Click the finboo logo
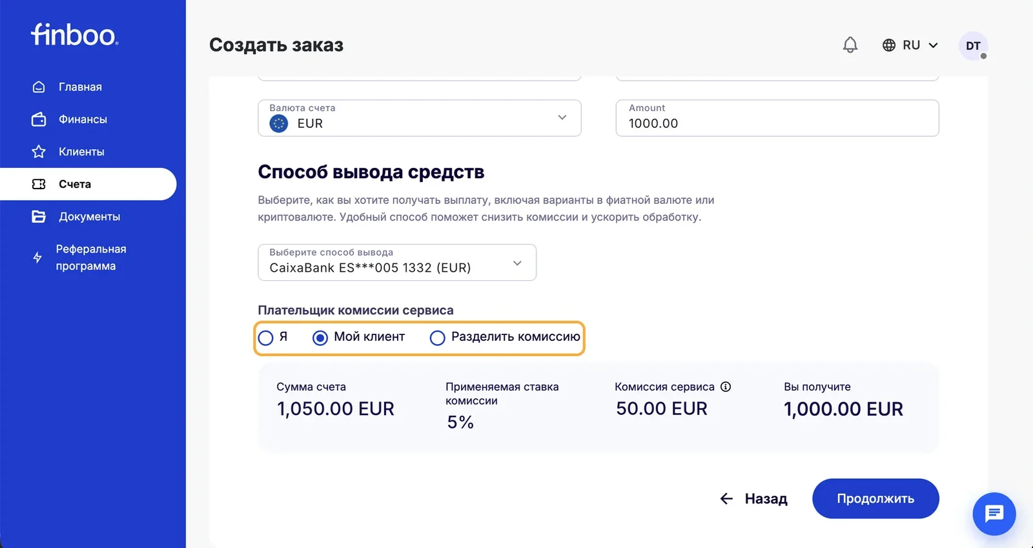This screenshot has width=1033, height=548. click(x=74, y=35)
